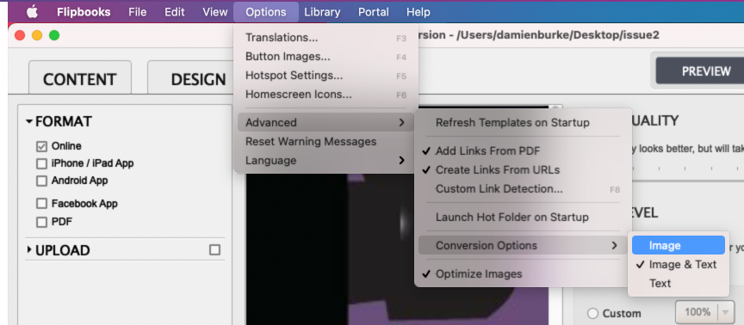The image size is (744, 325).
Task: Choose Button Images... menu entry
Action: click(x=325, y=57)
